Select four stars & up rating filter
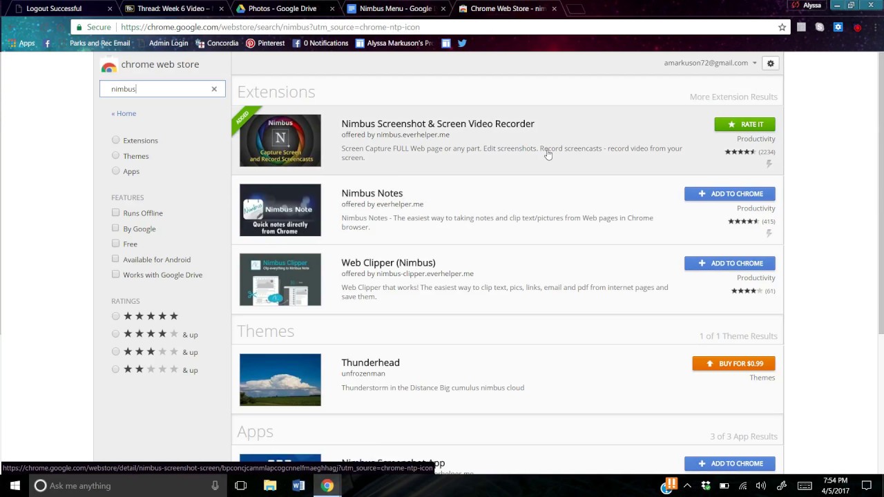Image resolution: width=884 pixels, height=497 pixels. pyautogui.click(x=116, y=334)
